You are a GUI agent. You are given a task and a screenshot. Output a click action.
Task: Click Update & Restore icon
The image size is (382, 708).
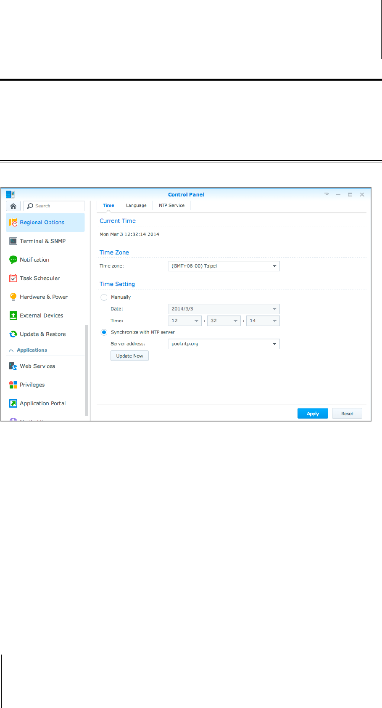pyautogui.click(x=13, y=334)
